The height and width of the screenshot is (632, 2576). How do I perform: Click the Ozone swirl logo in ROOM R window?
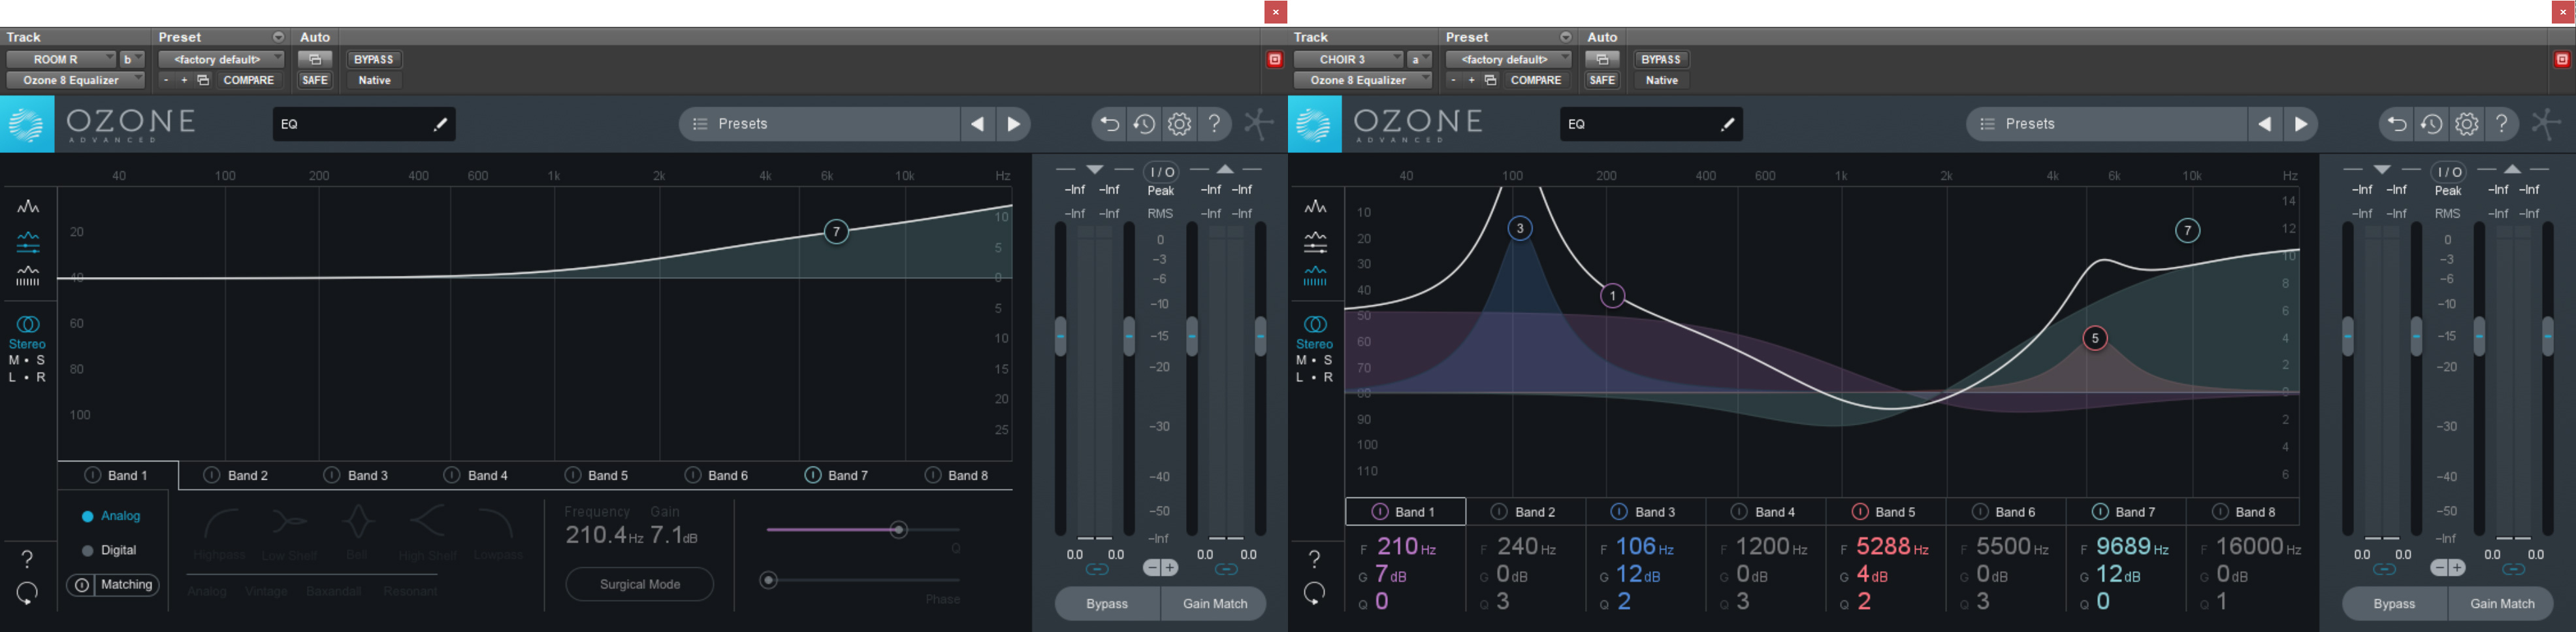coord(27,124)
